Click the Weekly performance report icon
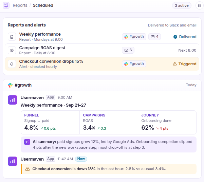Image resolution: width=204 pixels, height=182 pixels. (x=12, y=37)
